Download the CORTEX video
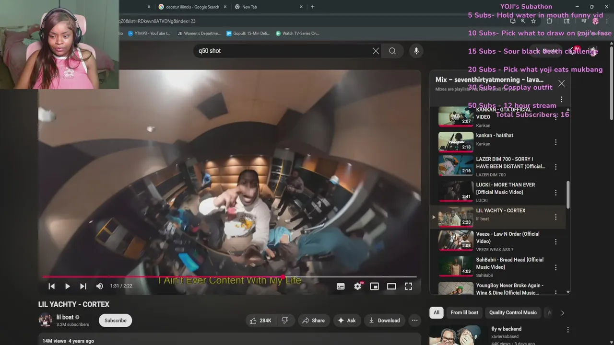 (384, 321)
